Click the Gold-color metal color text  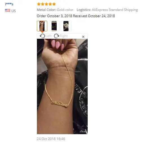(x=65, y=10)
